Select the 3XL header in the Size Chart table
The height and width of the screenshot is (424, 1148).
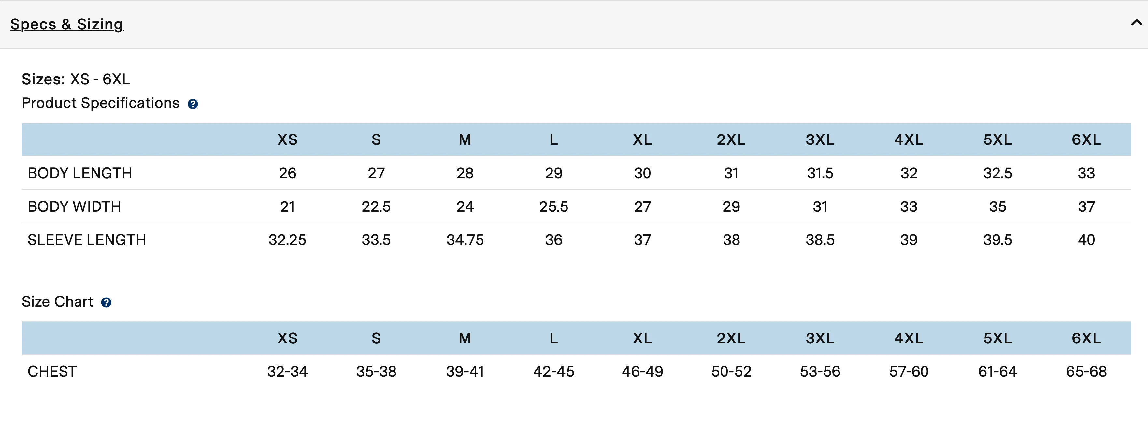(x=820, y=338)
